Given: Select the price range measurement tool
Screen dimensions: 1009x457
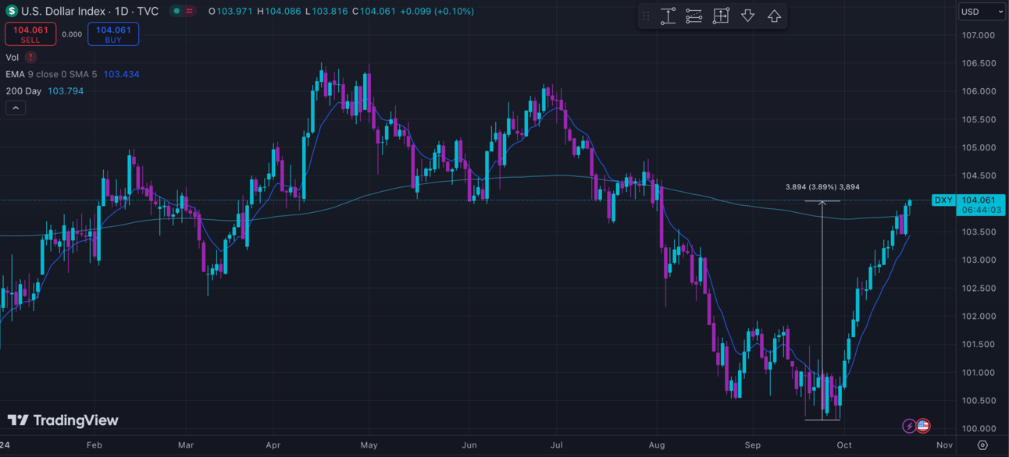Looking at the screenshot, I should click(668, 16).
